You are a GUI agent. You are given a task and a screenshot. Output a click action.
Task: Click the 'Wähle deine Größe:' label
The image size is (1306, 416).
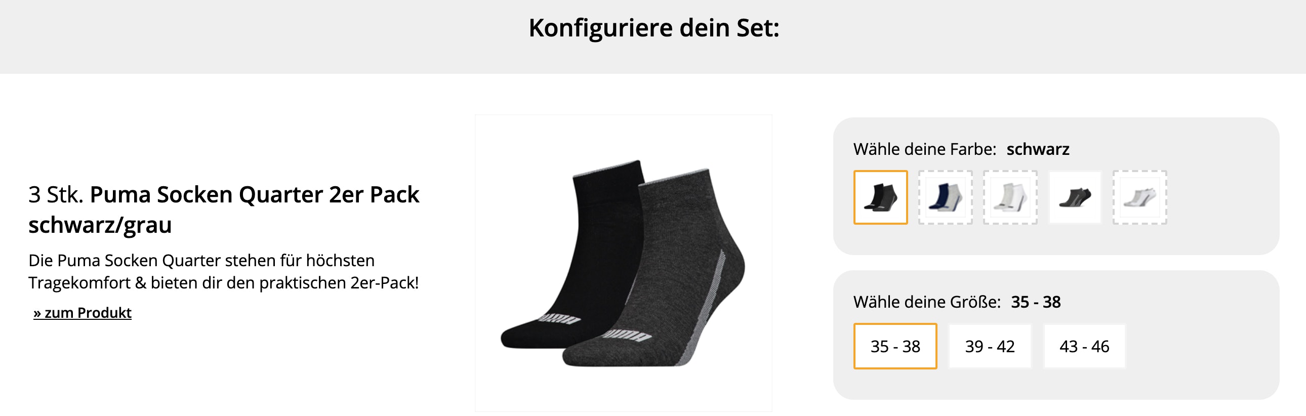(927, 302)
